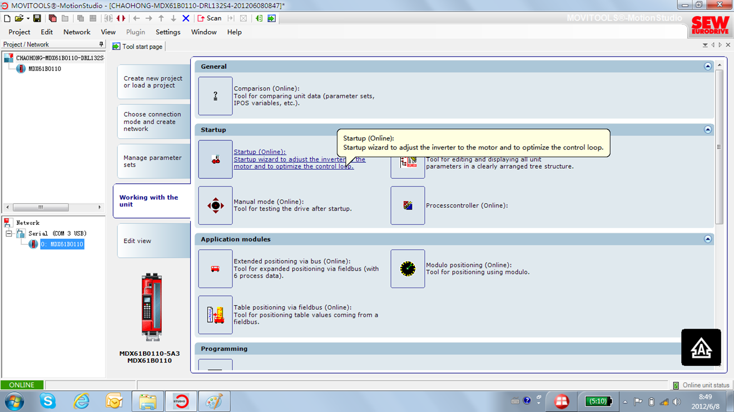The image size is (734, 412).
Task: Open the Manual mode tool icon
Action: pos(215,205)
